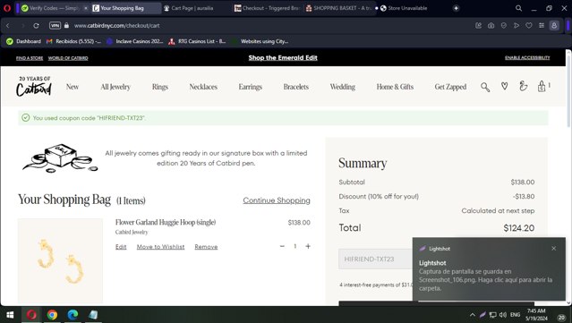Screen dimensions: 572x323
Task: Click the ENG language indicator
Action: point(515,315)
